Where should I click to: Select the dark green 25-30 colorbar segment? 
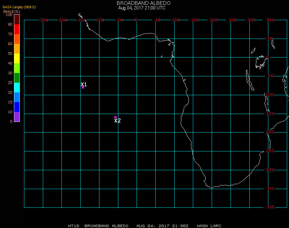point(17,78)
